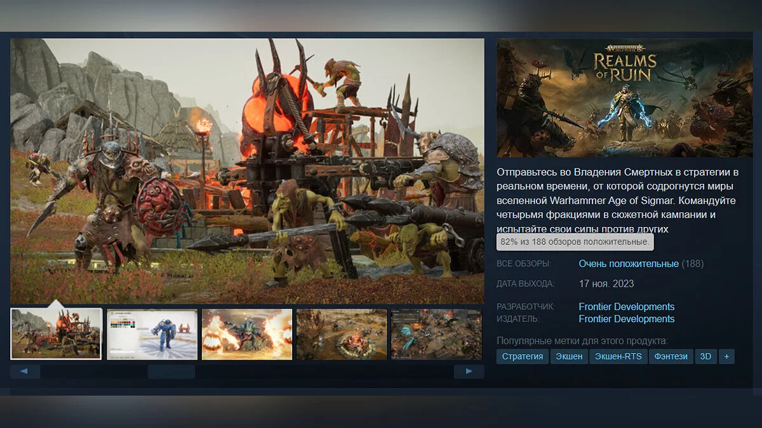The height and width of the screenshot is (428, 762).
Task: Select the goblin war machine thumbnail
Action: click(x=57, y=334)
